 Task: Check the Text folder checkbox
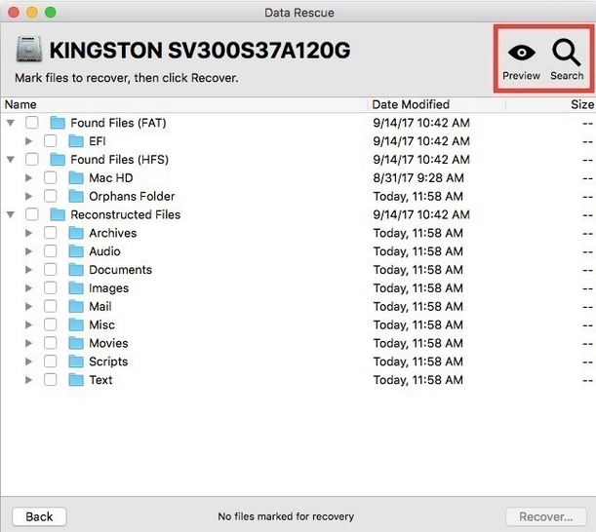50,380
